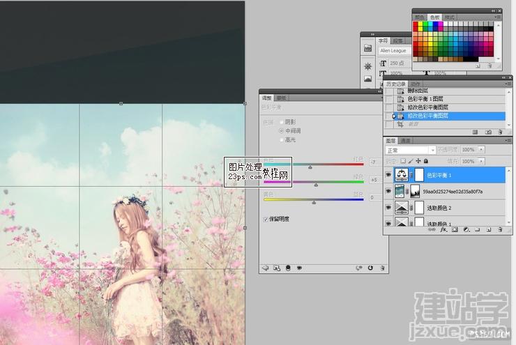Click the 色彩平衡 1 layer mask thumbnail
This screenshot has width=516, height=345.
(419, 175)
